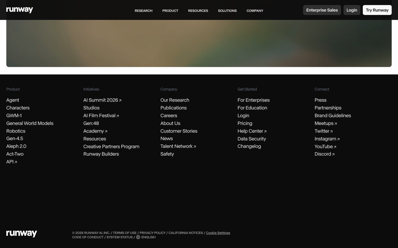This screenshot has height=248, width=398.
Task: Go to the Publications page
Action: pos(173,108)
